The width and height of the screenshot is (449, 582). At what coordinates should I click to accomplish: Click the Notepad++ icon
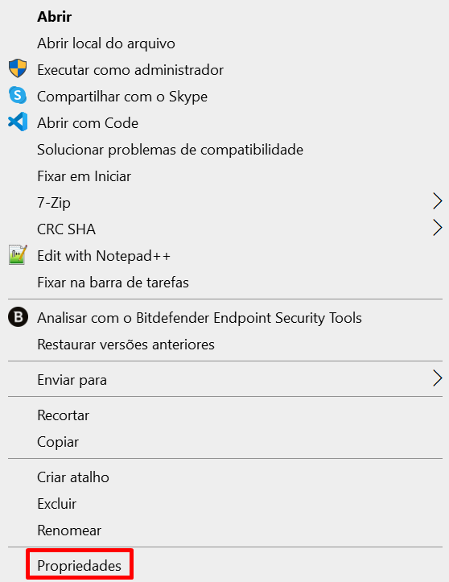coord(18,254)
